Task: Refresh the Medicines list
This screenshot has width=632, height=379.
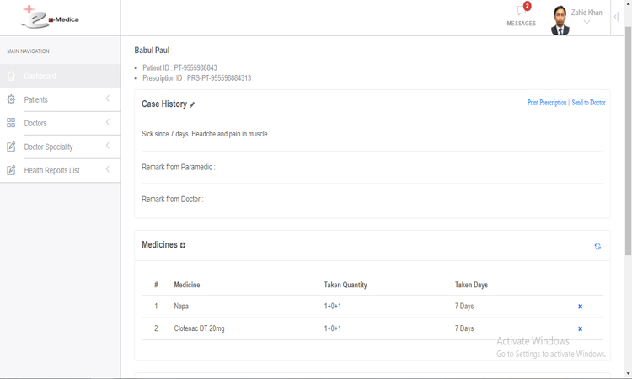Action: pyautogui.click(x=597, y=247)
